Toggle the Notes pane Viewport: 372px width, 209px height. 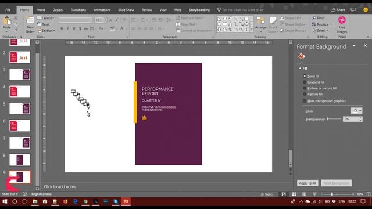[267, 194]
